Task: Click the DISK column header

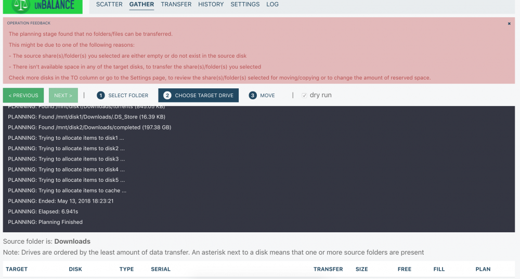Action: point(75,269)
